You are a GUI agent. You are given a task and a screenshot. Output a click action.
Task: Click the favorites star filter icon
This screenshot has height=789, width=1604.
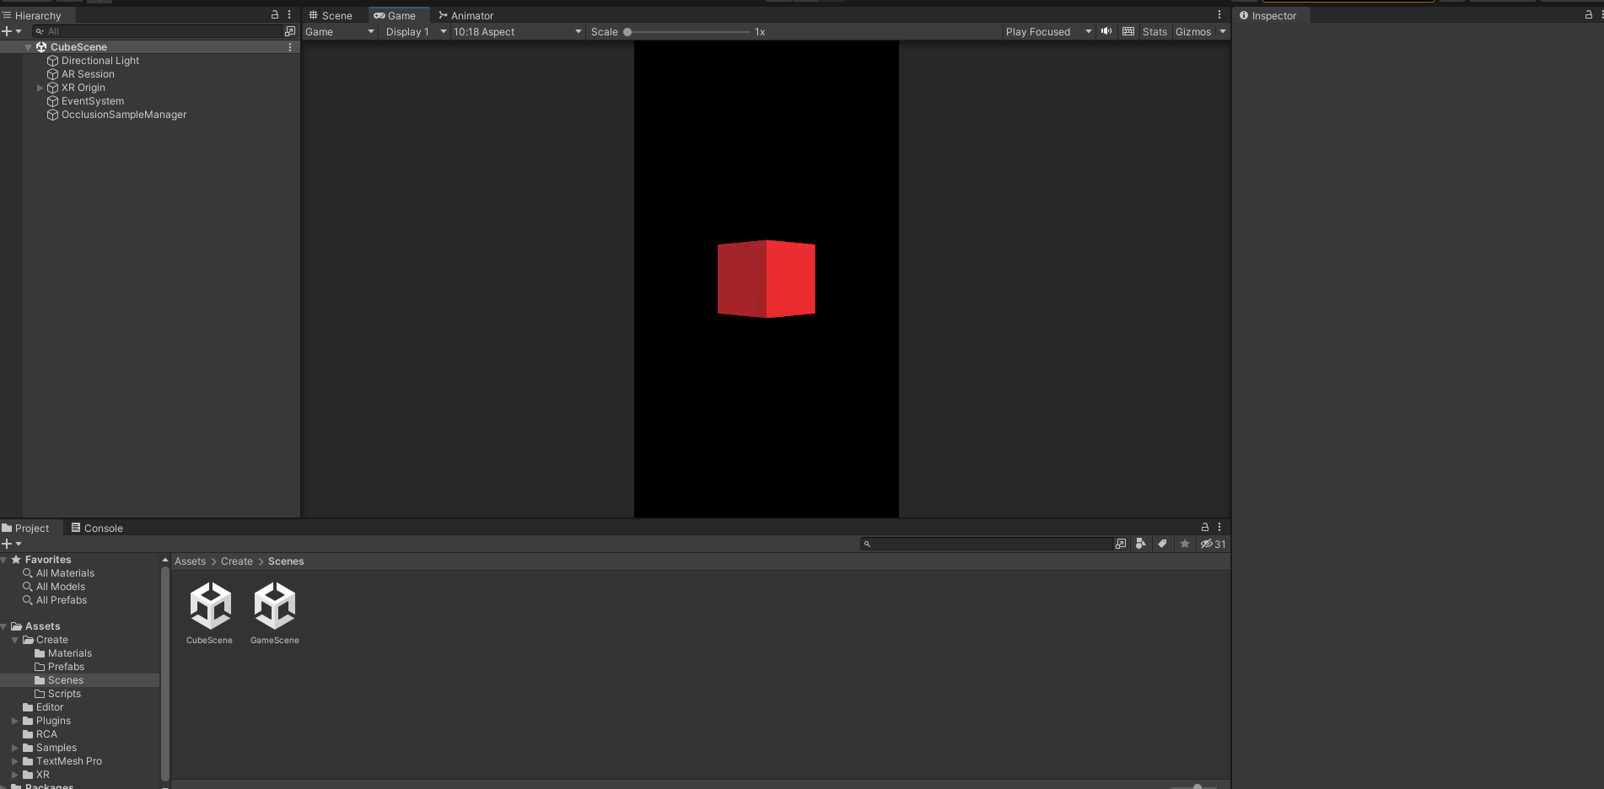1184,544
